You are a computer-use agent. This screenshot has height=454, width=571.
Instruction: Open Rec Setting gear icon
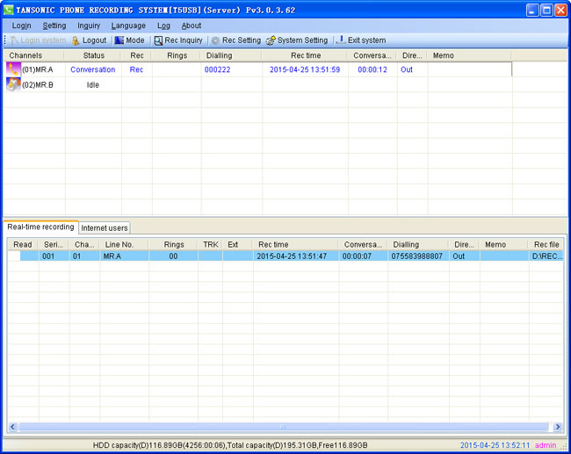coord(215,40)
